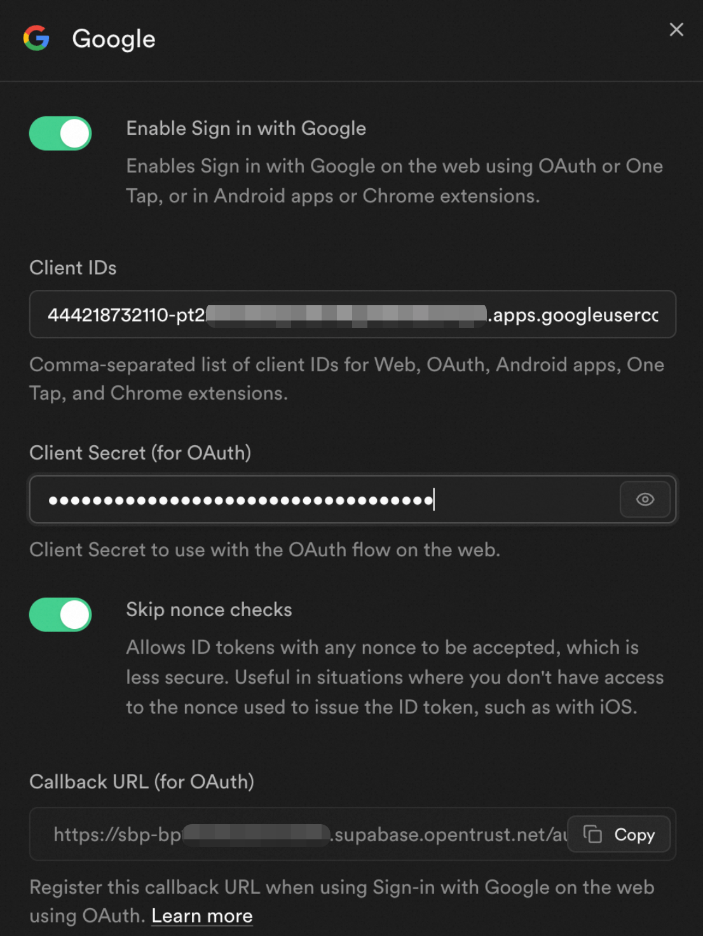Select the Callback URL text field

(305, 834)
